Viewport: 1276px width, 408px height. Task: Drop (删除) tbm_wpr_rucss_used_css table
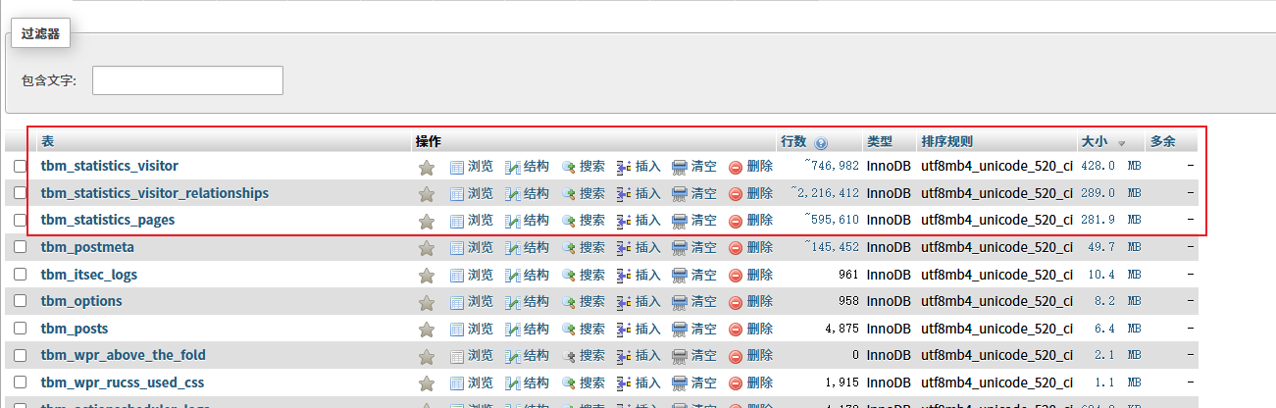pos(750,382)
